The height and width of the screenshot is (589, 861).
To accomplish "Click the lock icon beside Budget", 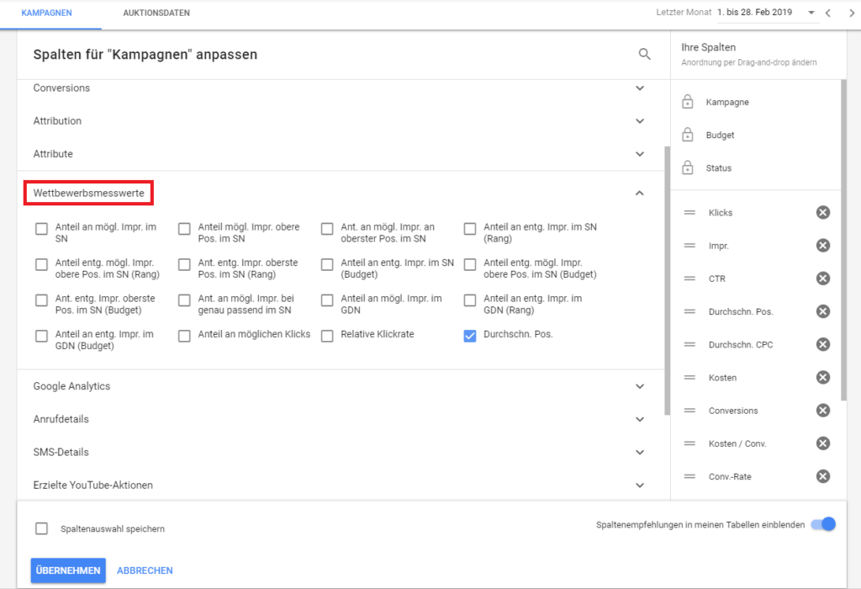I will pyautogui.click(x=688, y=135).
